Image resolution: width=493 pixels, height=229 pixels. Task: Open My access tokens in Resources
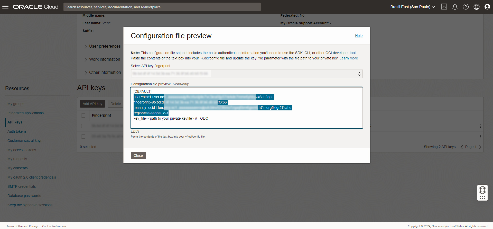22,150
